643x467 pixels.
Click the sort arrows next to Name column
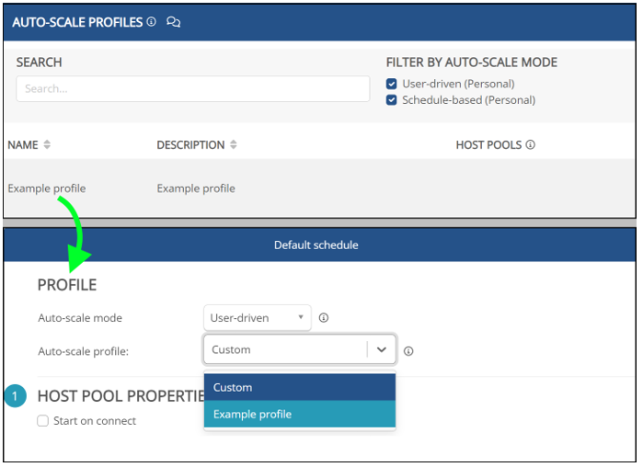pyautogui.click(x=47, y=144)
